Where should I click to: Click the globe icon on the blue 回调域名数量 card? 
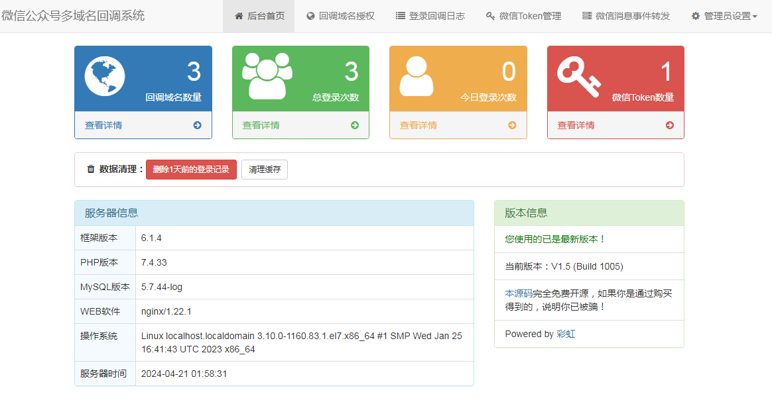pyautogui.click(x=104, y=74)
